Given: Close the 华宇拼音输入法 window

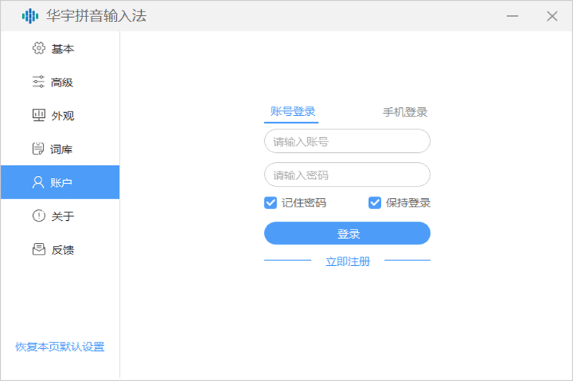Looking at the screenshot, I should [x=552, y=16].
